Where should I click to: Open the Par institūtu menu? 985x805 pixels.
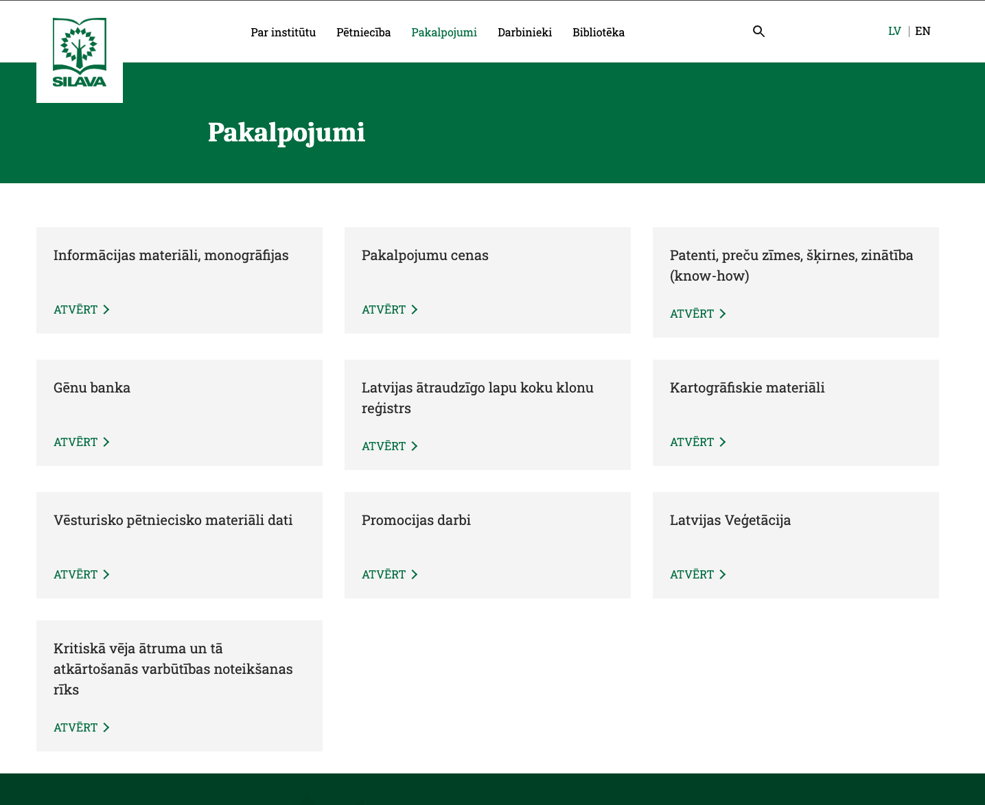(283, 32)
